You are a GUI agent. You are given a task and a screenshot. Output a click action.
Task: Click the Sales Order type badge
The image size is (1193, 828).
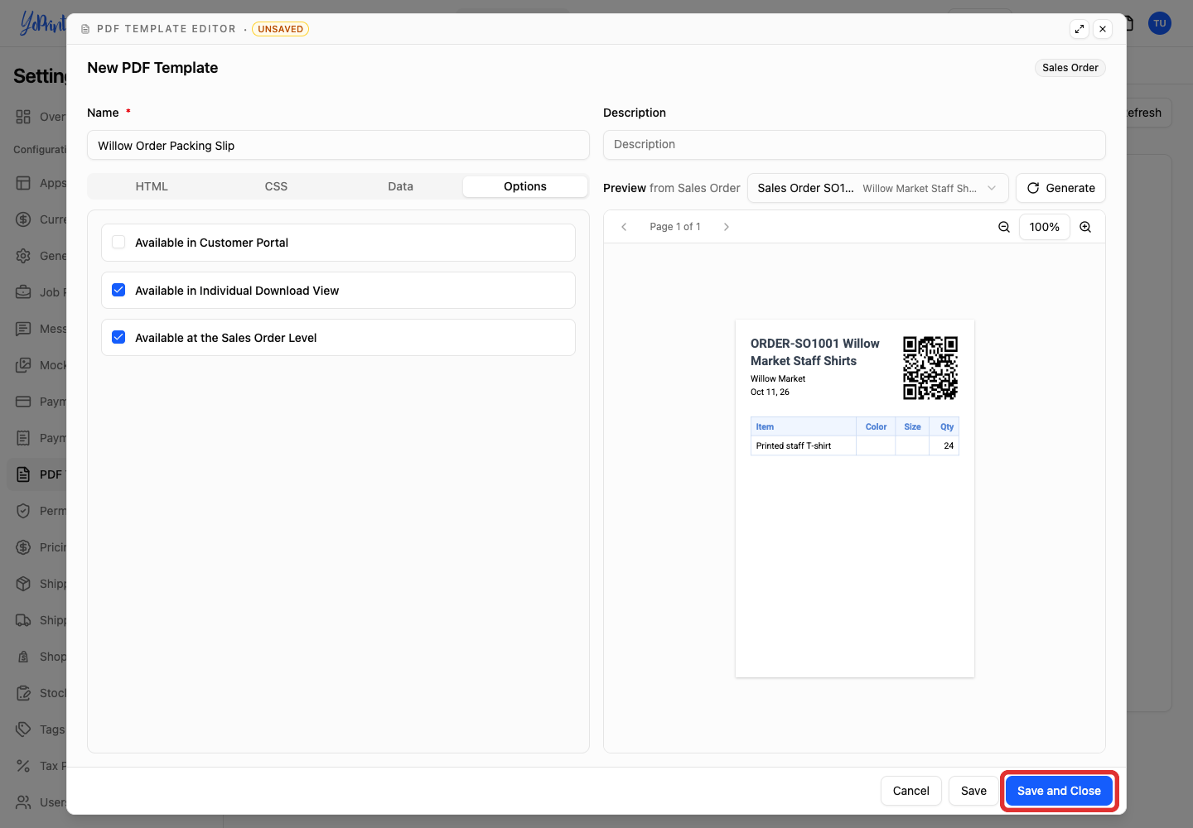pyautogui.click(x=1070, y=68)
